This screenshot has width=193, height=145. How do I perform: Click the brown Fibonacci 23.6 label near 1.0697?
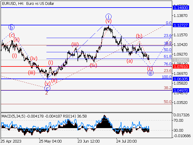(168, 71)
